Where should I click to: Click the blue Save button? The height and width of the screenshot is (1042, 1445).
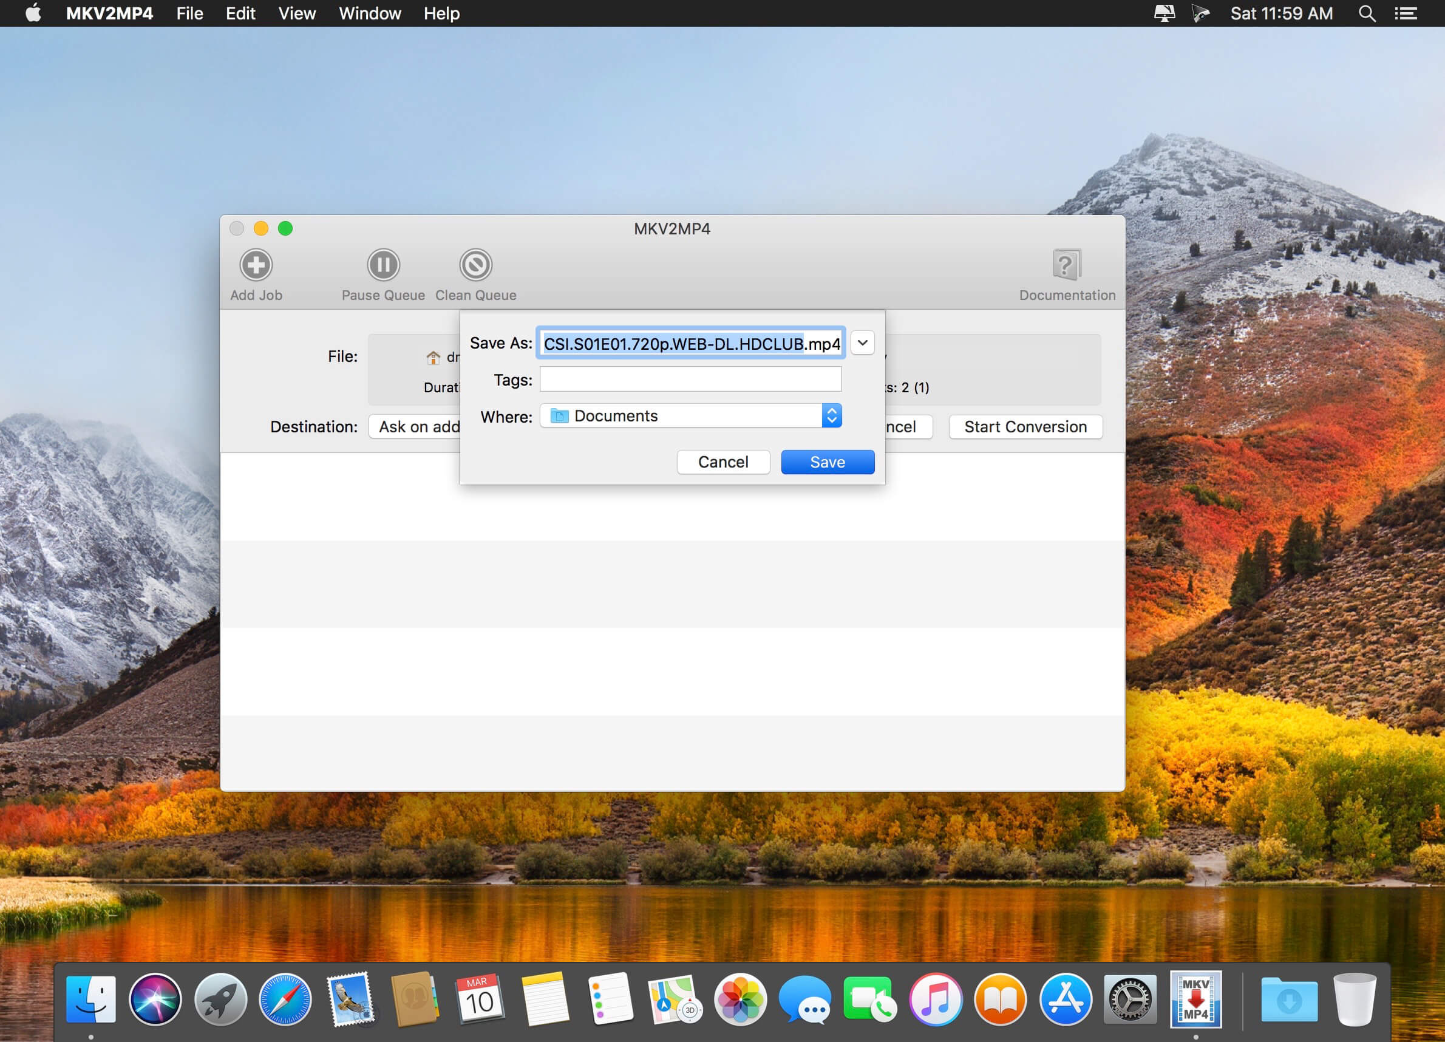click(x=828, y=462)
